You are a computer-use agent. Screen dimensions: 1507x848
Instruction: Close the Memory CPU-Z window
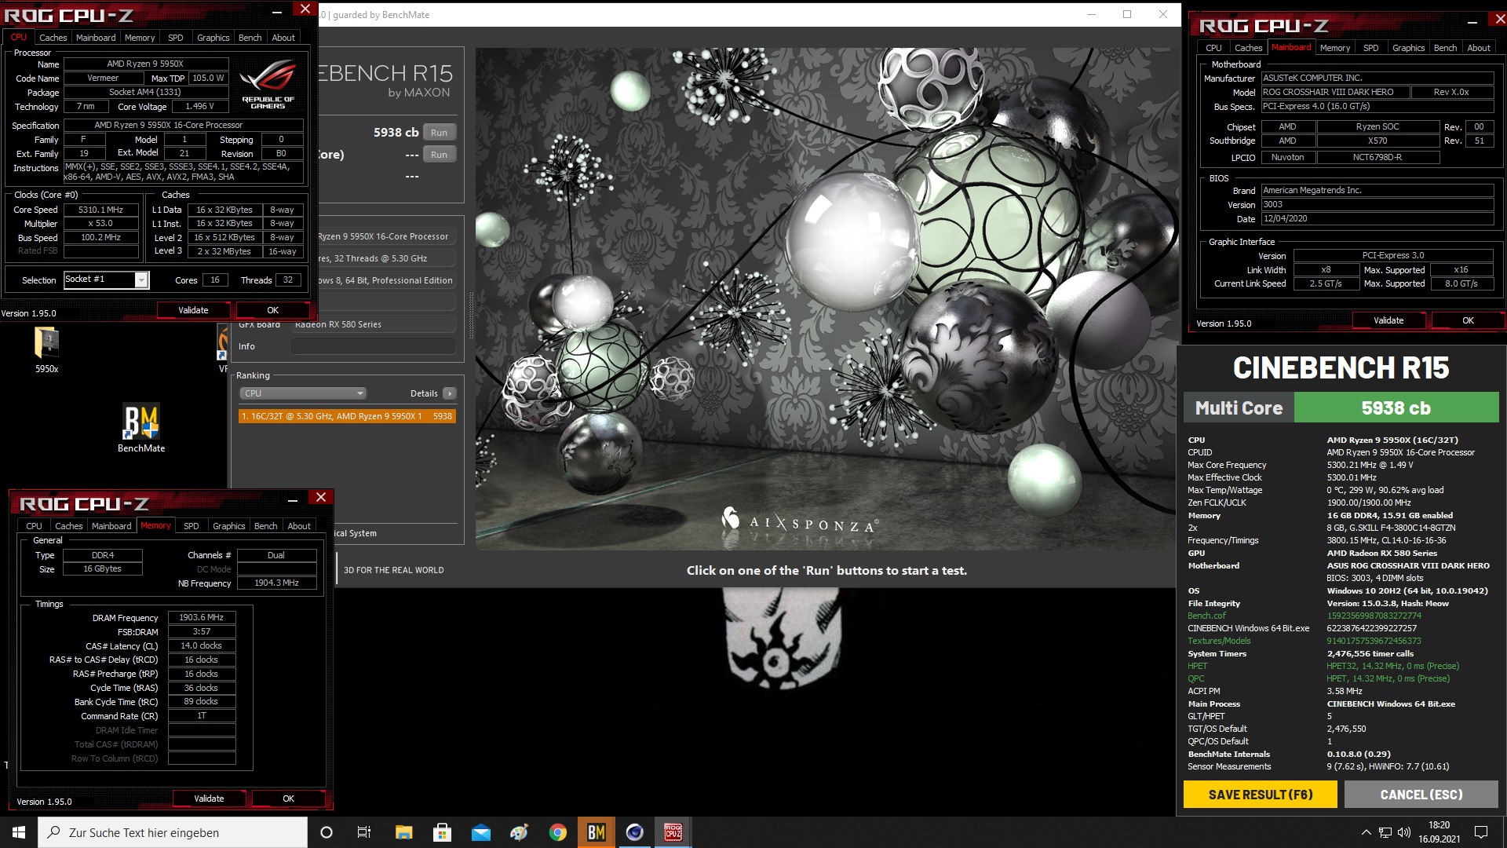tap(320, 498)
